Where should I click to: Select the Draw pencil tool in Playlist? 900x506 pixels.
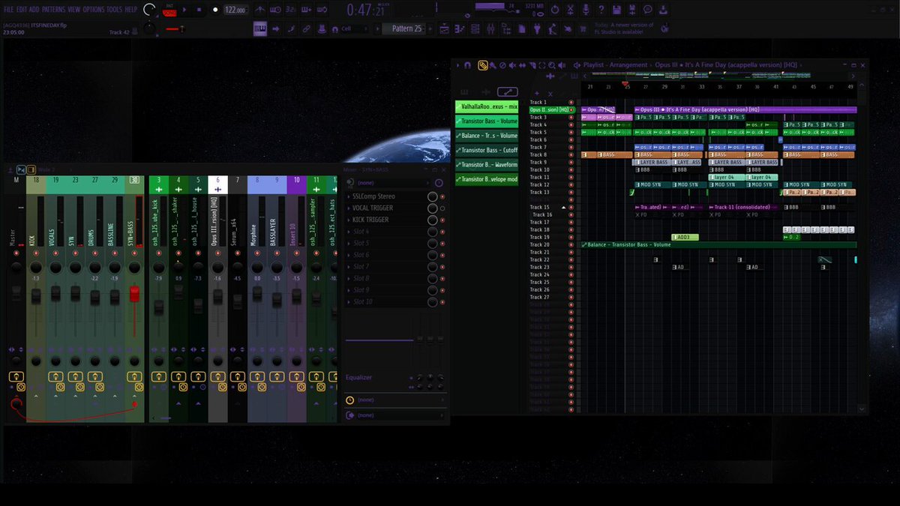click(483, 65)
